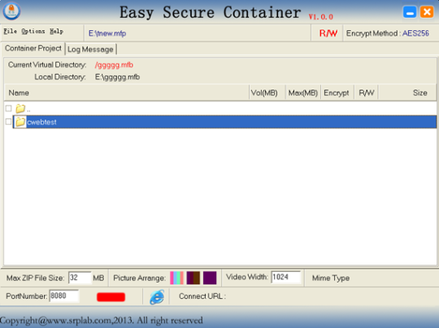Click the /ggggg.mfb virtual directory text
The height and width of the screenshot is (328, 439).
point(114,65)
